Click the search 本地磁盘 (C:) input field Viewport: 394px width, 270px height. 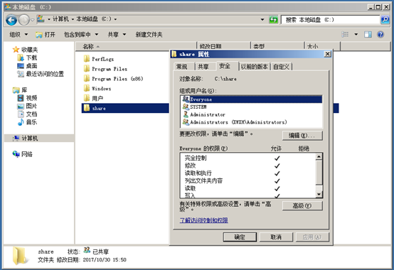330,20
